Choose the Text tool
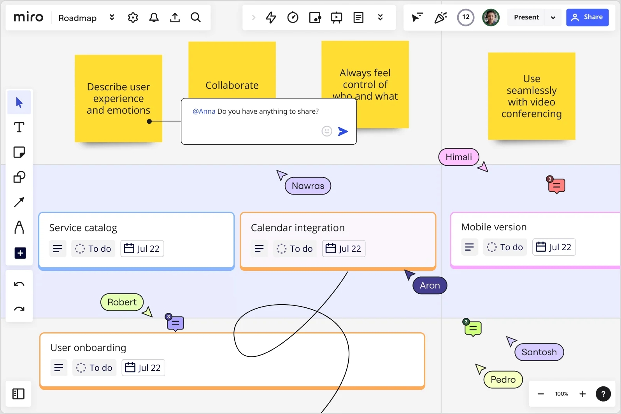Viewport: 621px width, 414px height. 19,127
